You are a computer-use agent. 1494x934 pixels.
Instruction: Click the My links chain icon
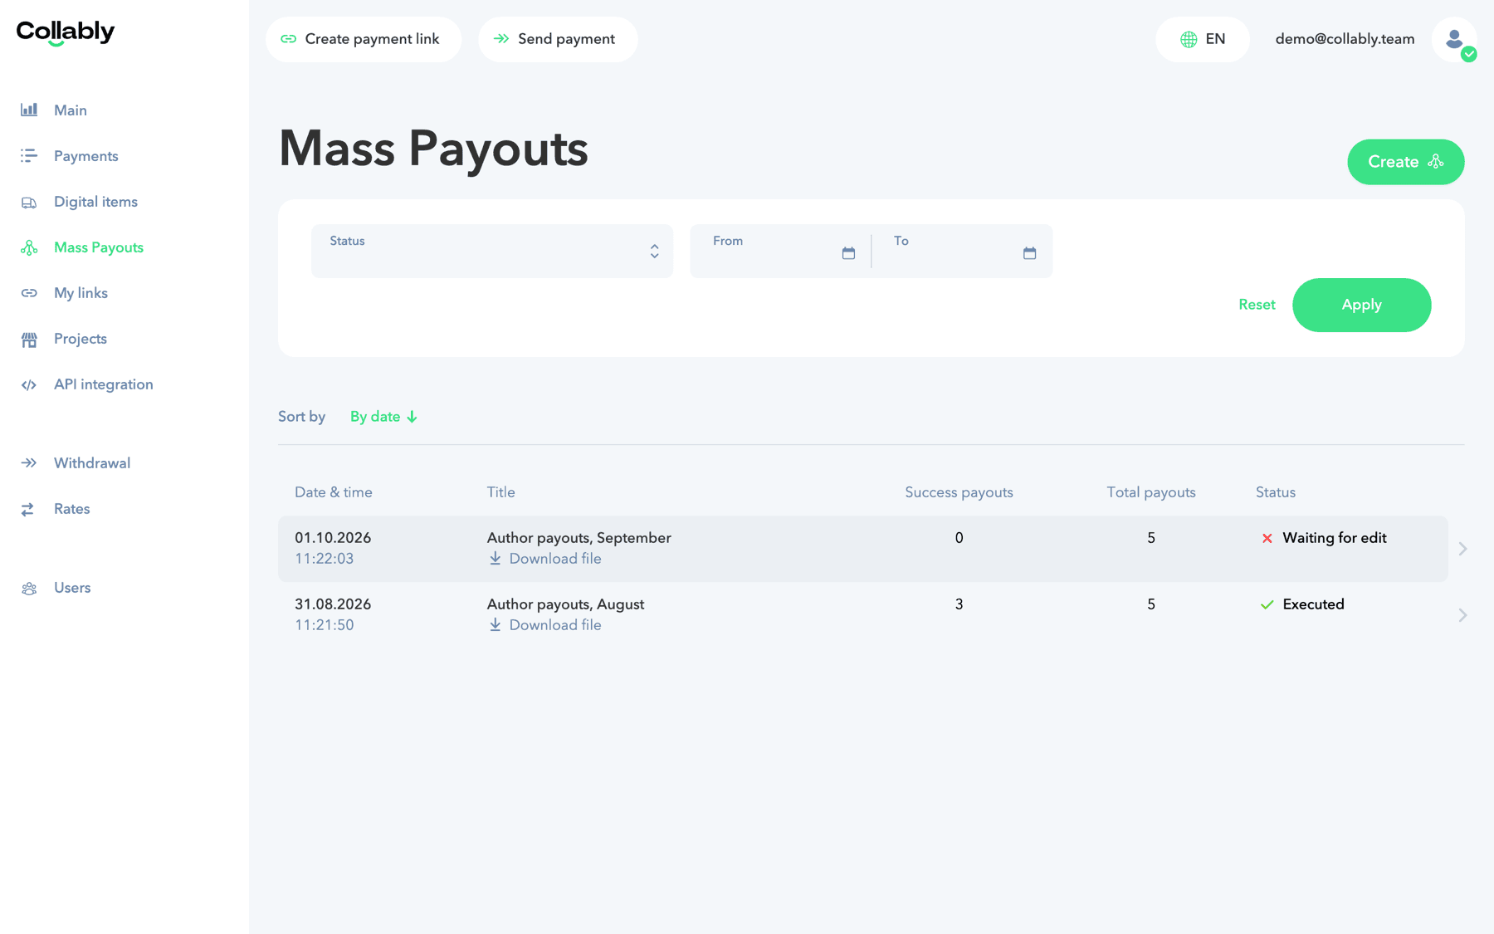click(x=29, y=293)
